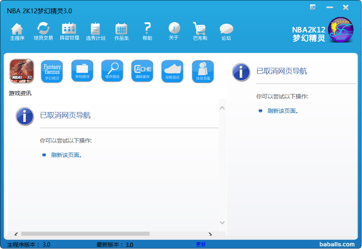Viewport: 362px width, 249px height.
Task: Open the 论坛 forum
Action: pos(226,31)
